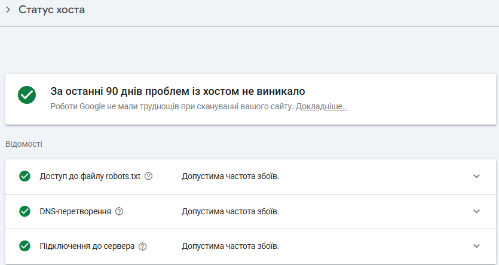Viewport: 499px width, 265px height.
Task: Click the Відомості section label
Action: click(x=24, y=144)
